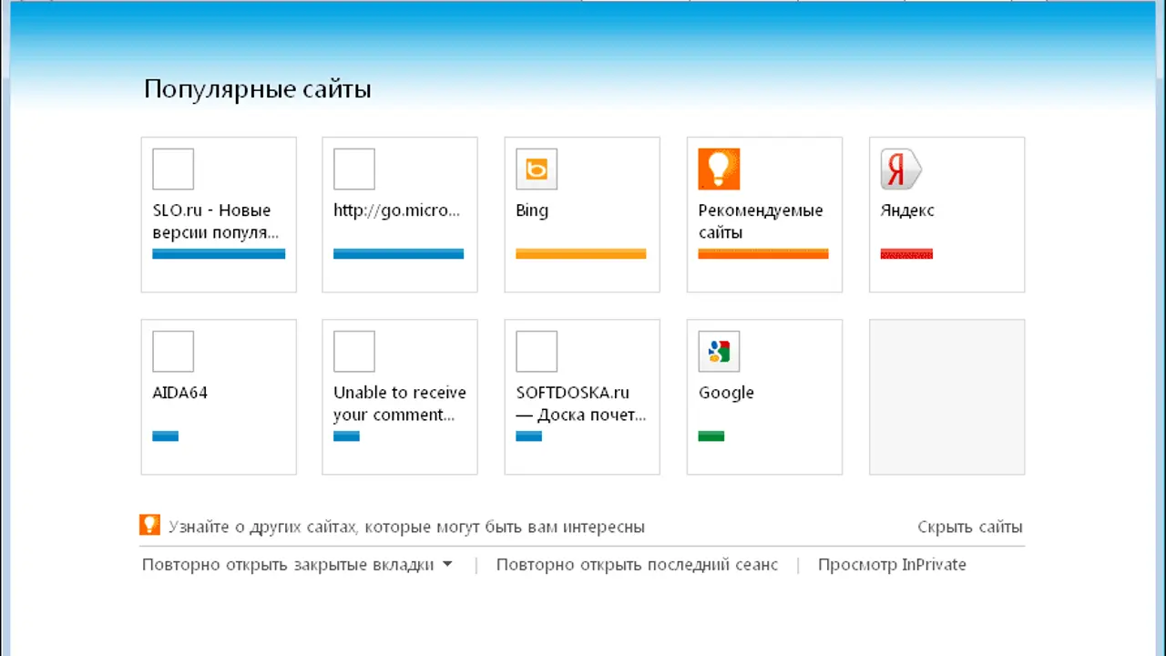Click 'Скрыть сайты' to hide sites
The height and width of the screenshot is (656, 1166).
(x=969, y=527)
